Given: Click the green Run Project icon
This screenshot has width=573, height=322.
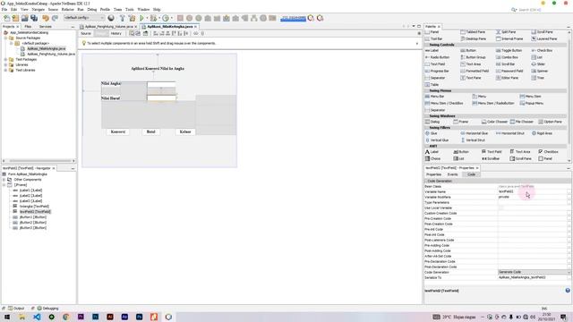Looking at the screenshot, I should coord(141,18).
